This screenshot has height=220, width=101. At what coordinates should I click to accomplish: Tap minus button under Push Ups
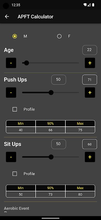pos(11,92)
